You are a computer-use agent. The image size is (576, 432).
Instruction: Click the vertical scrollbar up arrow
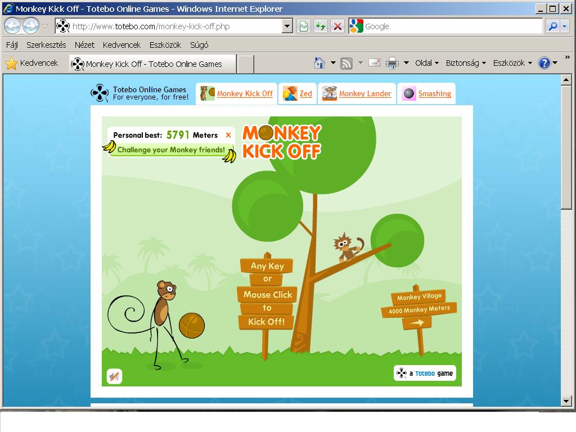(566, 80)
